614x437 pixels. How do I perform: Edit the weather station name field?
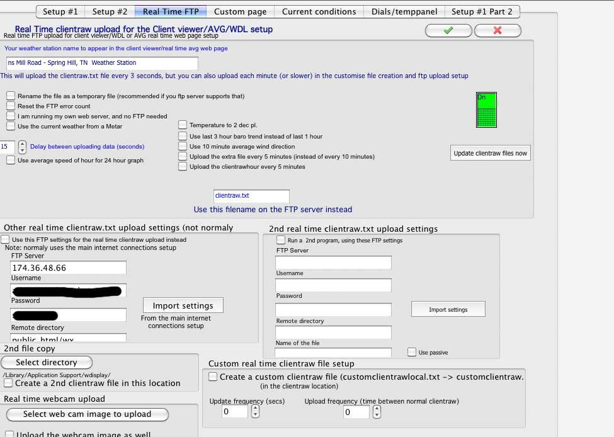[102, 63]
